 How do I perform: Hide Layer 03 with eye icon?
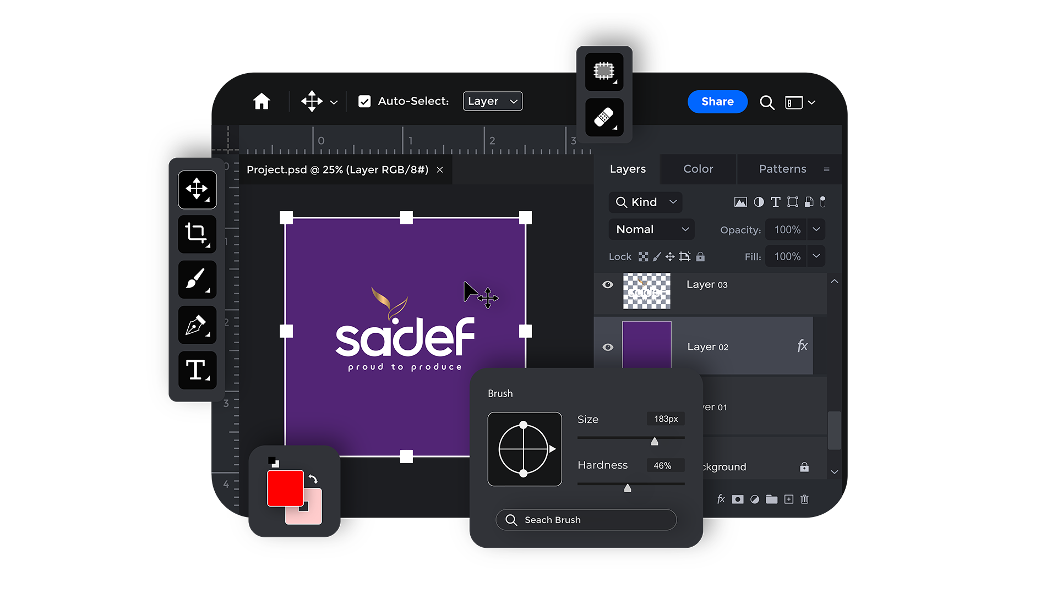[608, 284]
